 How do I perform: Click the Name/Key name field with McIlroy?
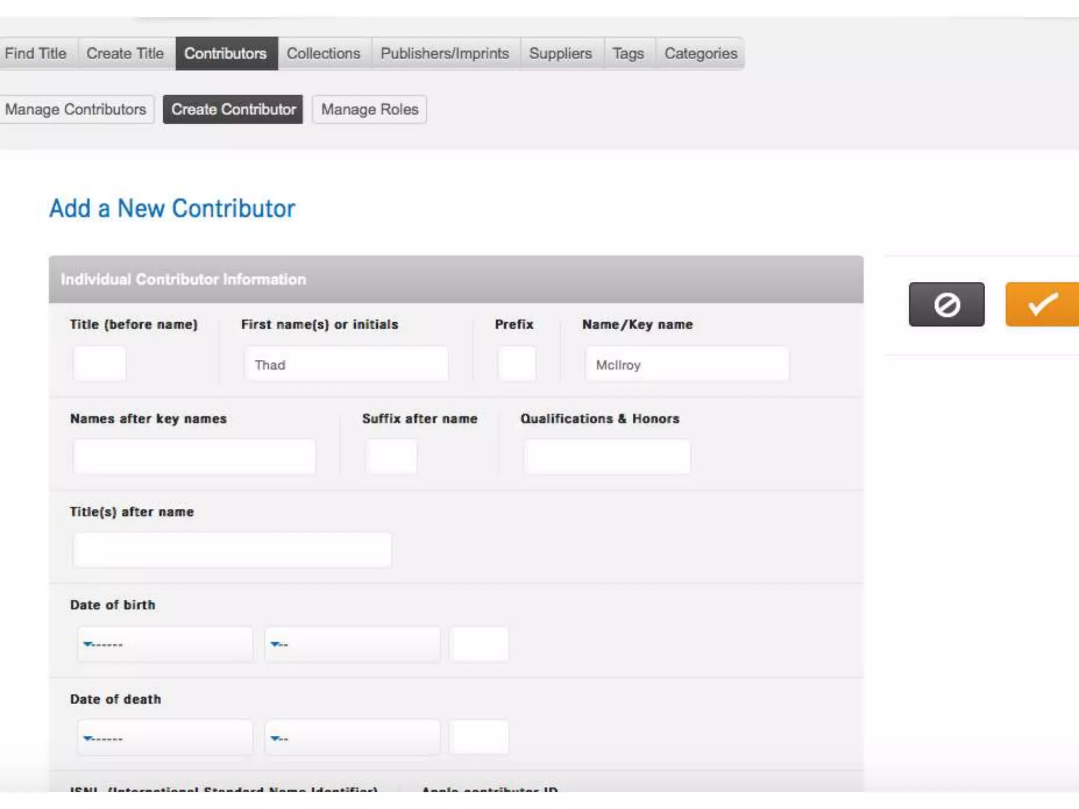pos(687,364)
